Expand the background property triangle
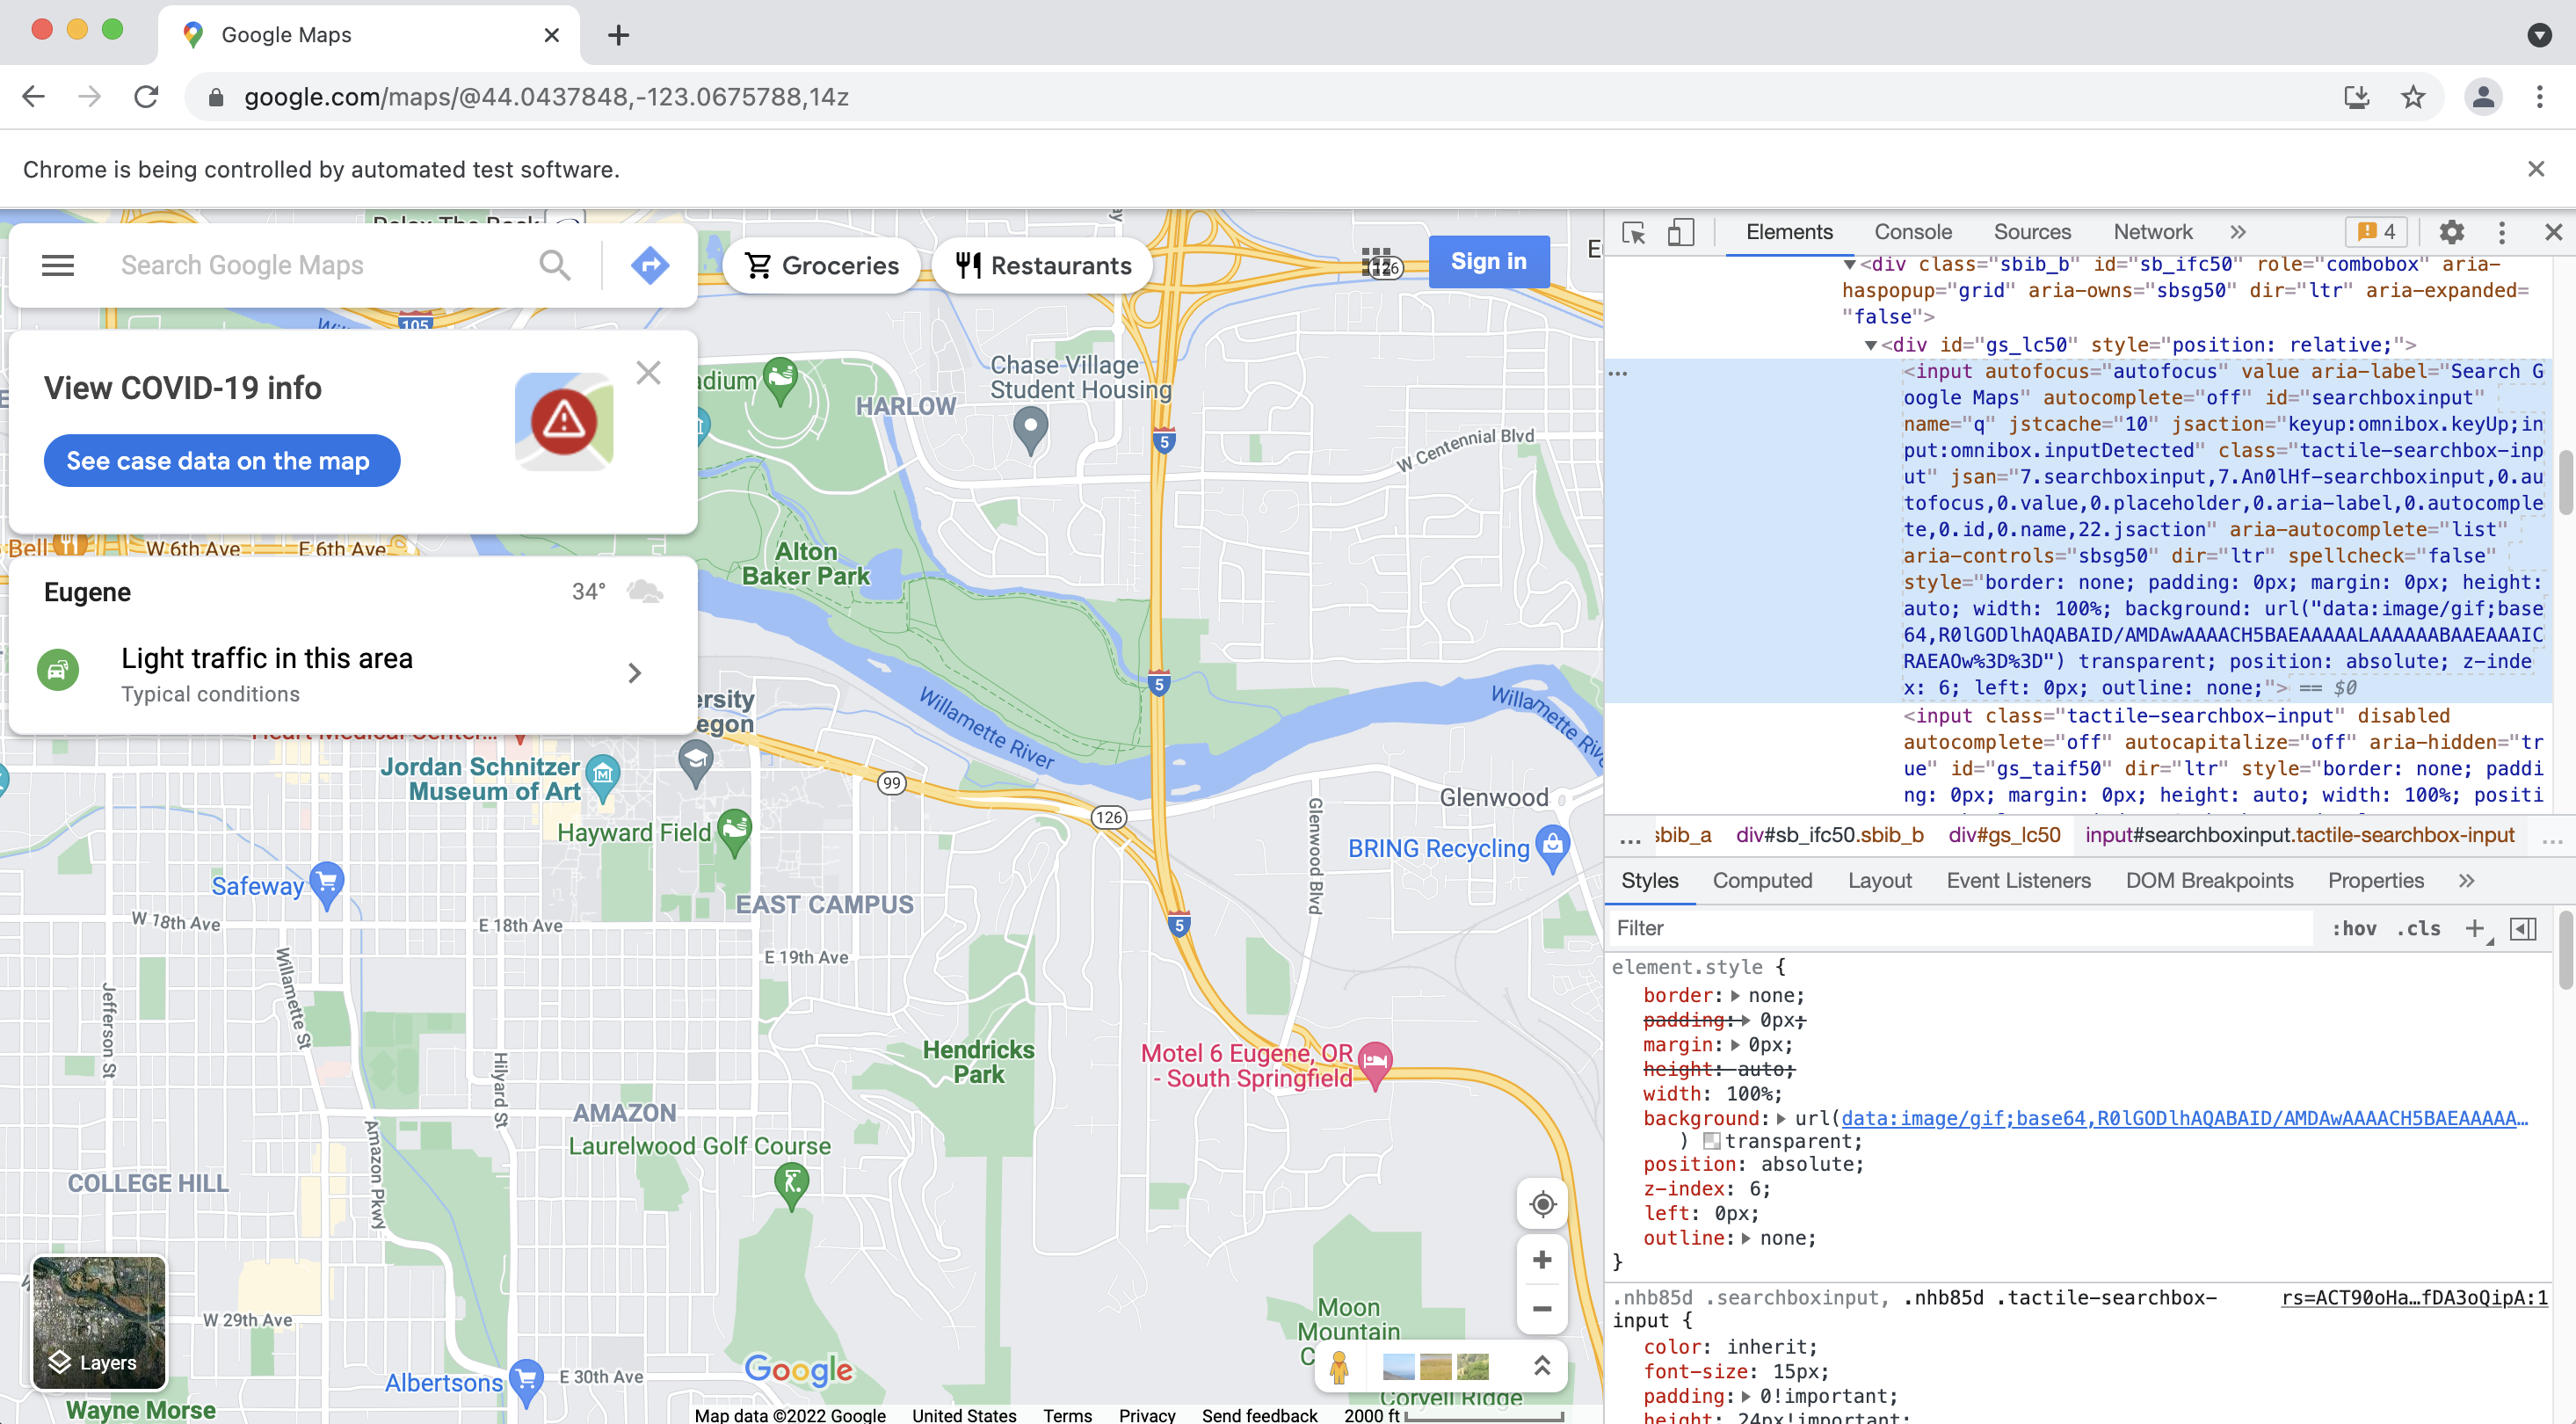Image resolution: width=2576 pixels, height=1424 pixels. click(x=1782, y=1118)
